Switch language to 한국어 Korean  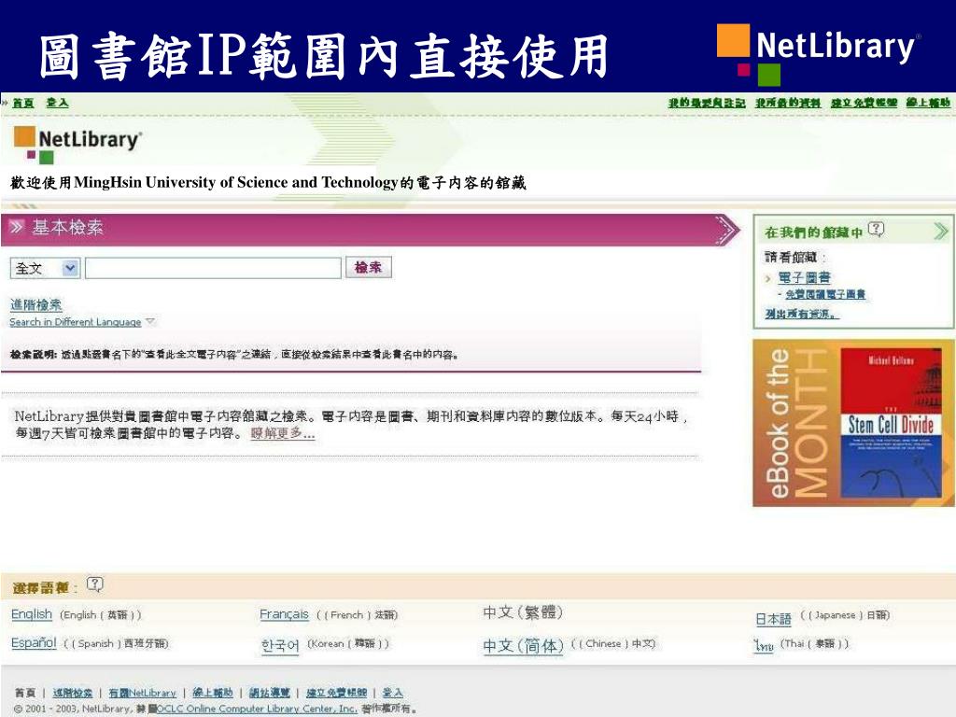coord(280,644)
